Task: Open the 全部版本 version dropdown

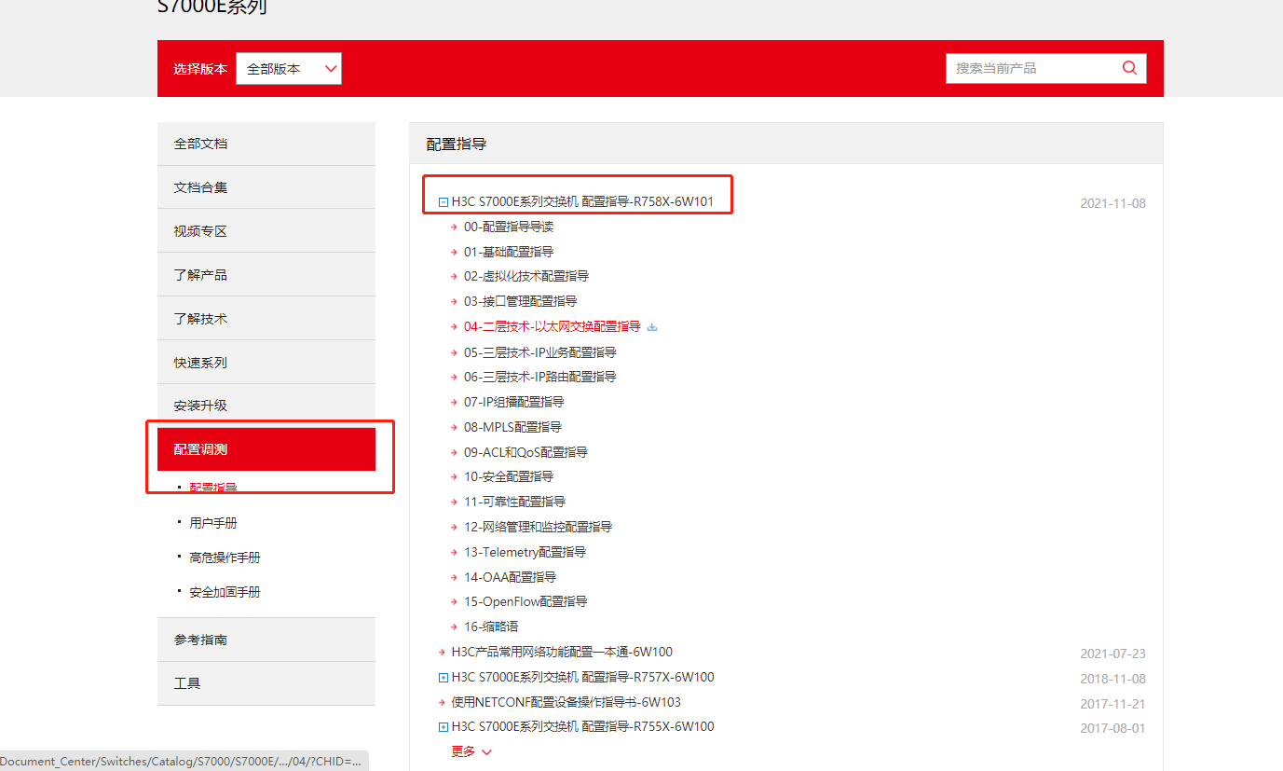Action: point(289,69)
